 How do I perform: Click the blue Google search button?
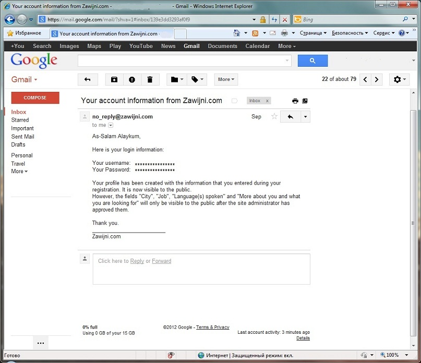[312, 60]
